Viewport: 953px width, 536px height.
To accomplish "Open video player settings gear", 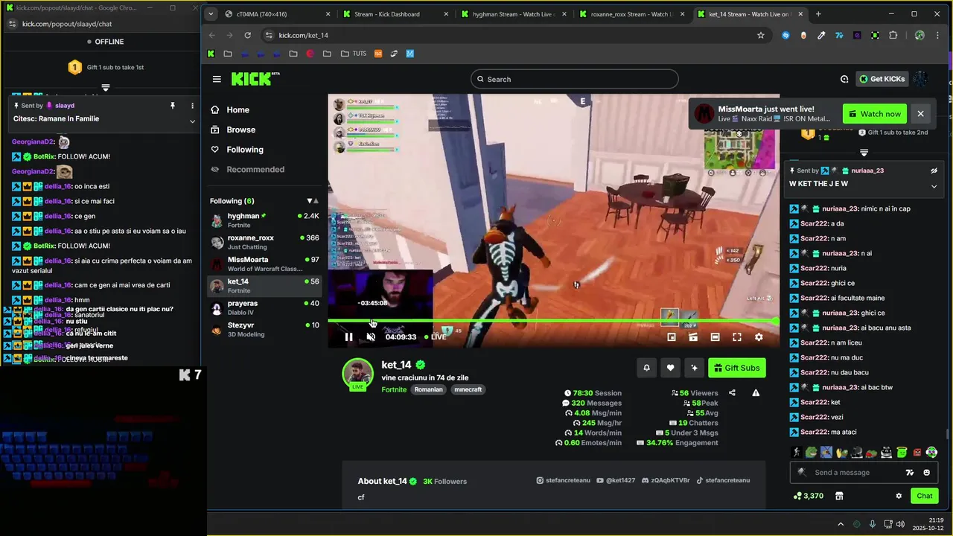I will pyautogui.click(x=759, y=337).
